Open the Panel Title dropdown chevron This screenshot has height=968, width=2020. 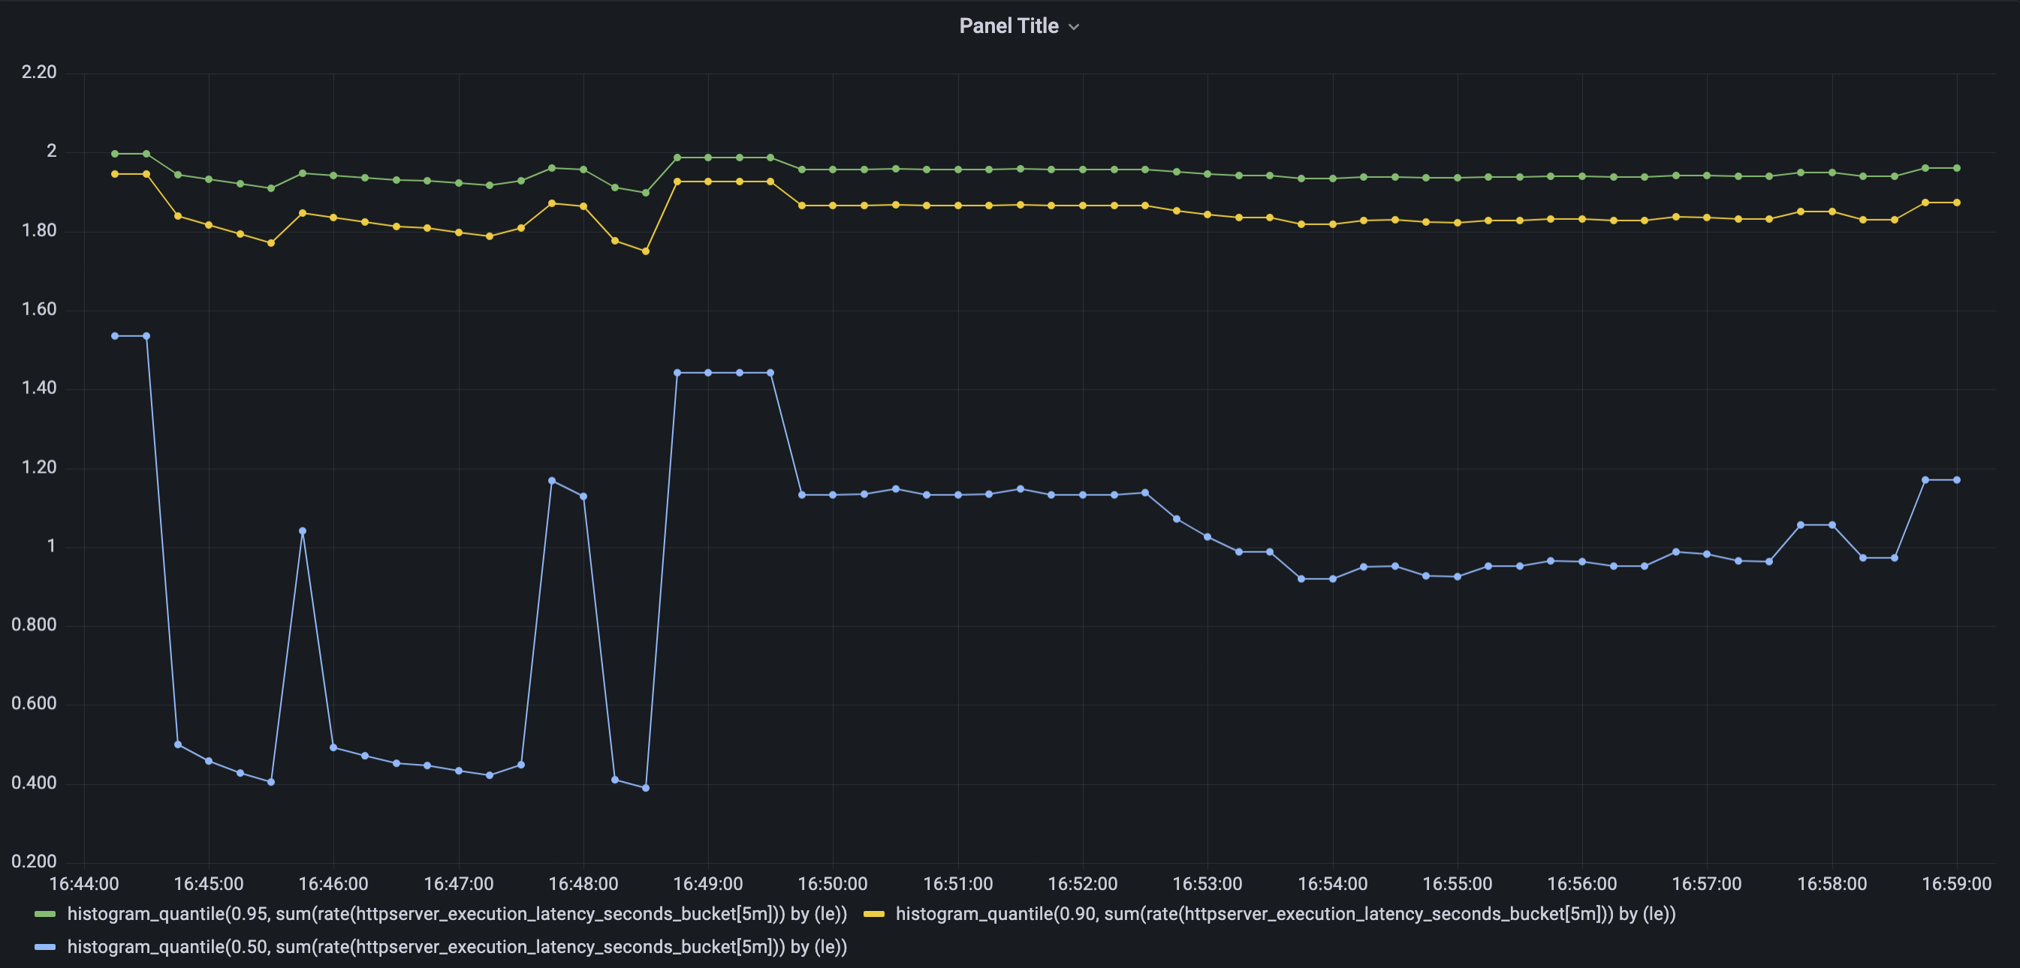[1074, 27]
